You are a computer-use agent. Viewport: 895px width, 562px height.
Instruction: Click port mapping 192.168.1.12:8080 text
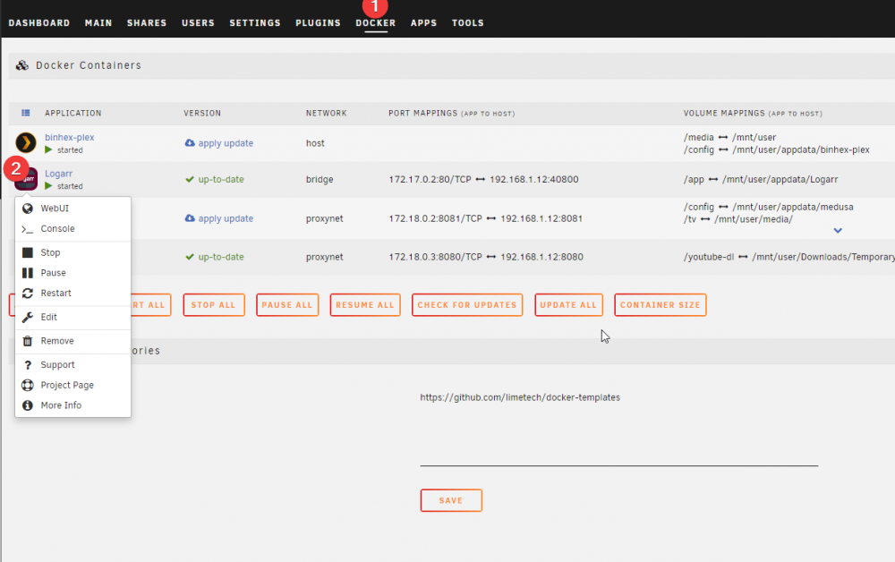coord(541,257)
